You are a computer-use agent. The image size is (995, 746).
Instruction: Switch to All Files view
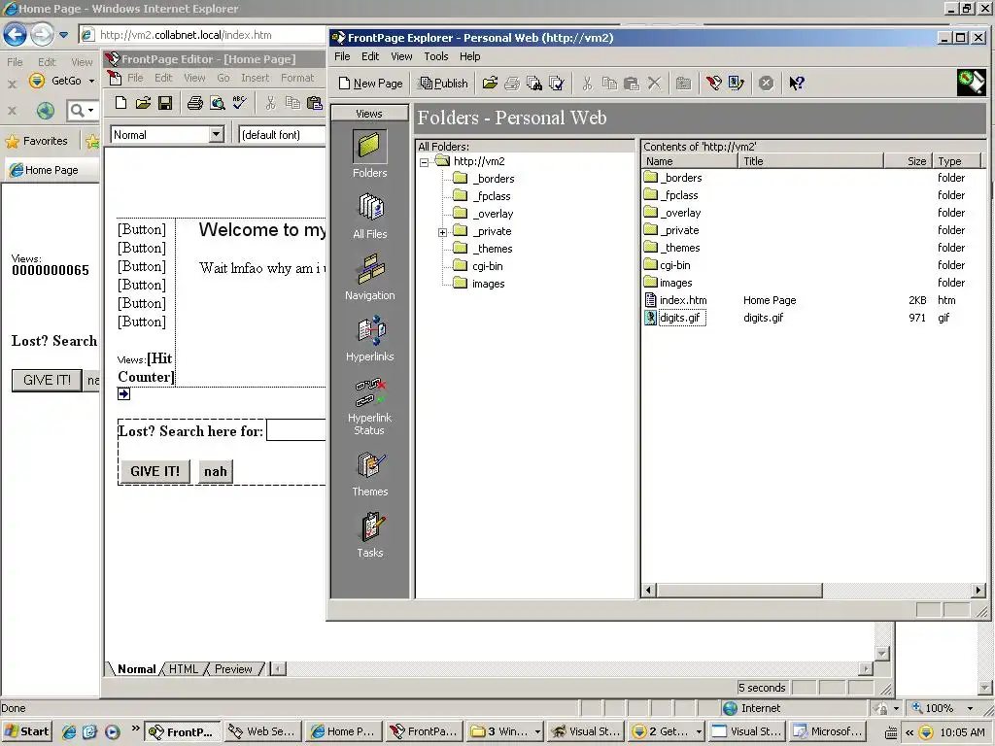[369, 216]
